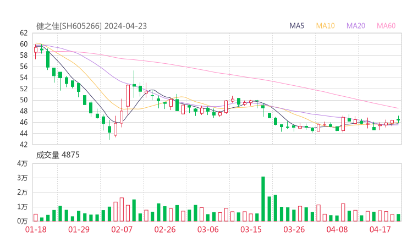
Task: Click the 56 price axis label
Action: [x=24, y=67]
